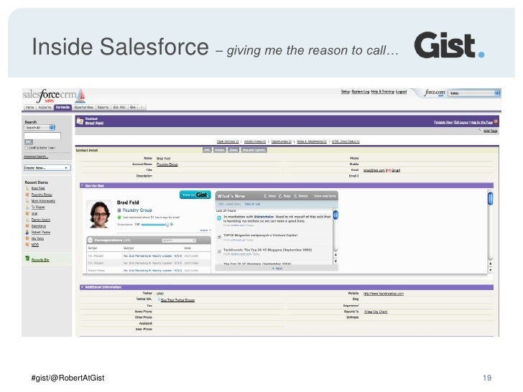Click the What's New scroll down arrow
523x392 pixels.
pyautogui.click(x=335, y=261)
